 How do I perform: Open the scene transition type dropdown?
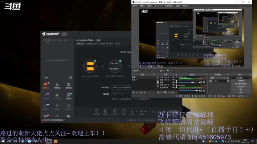click(x=217, y=78)
